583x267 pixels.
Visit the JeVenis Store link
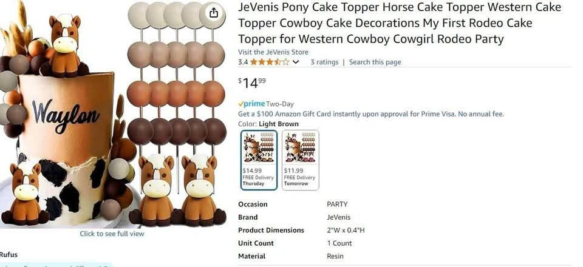coord(273,52)
